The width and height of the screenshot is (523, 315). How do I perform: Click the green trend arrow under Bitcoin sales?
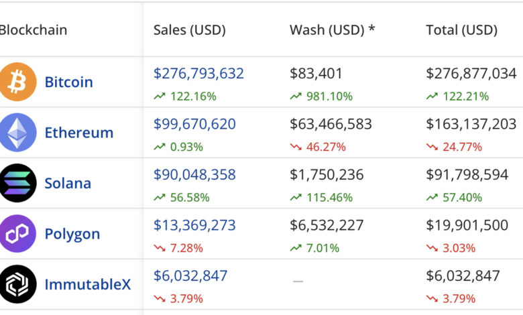160,97
